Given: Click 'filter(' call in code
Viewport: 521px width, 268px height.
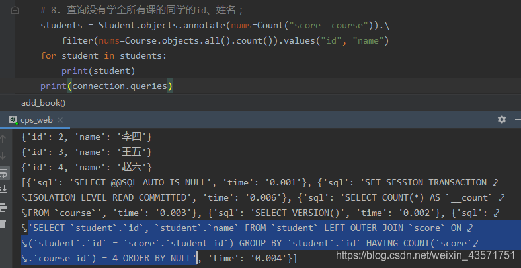Looking at the screenshot, I should (x=80, y=41).
